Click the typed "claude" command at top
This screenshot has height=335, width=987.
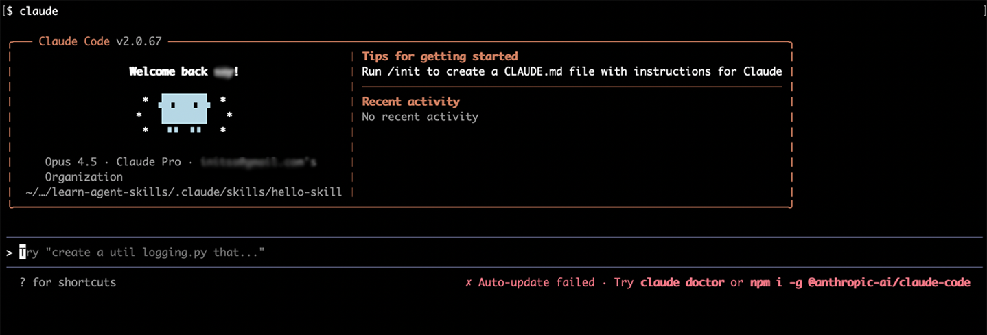pos(38,11)
